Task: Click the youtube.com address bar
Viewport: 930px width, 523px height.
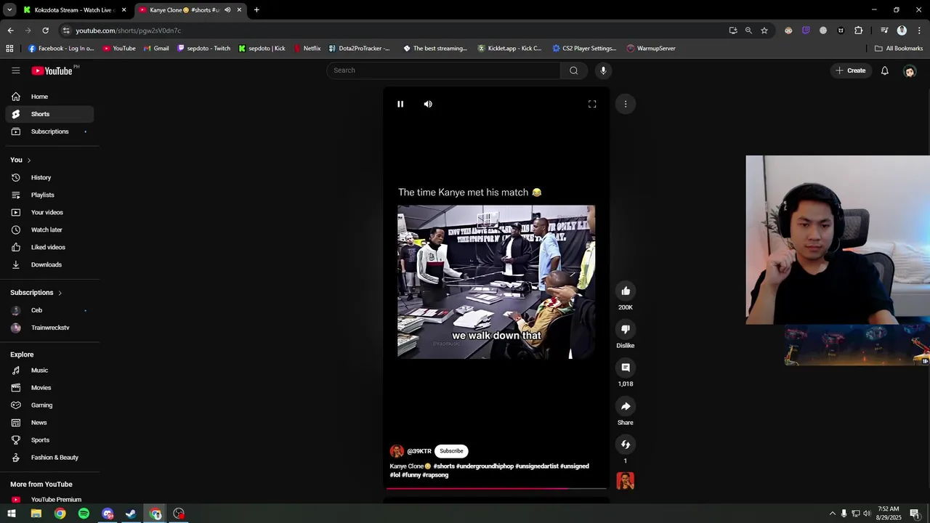Action: point(392,31)
